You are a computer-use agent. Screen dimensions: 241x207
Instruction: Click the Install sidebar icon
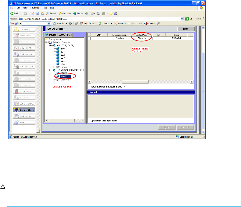[17, 122]
